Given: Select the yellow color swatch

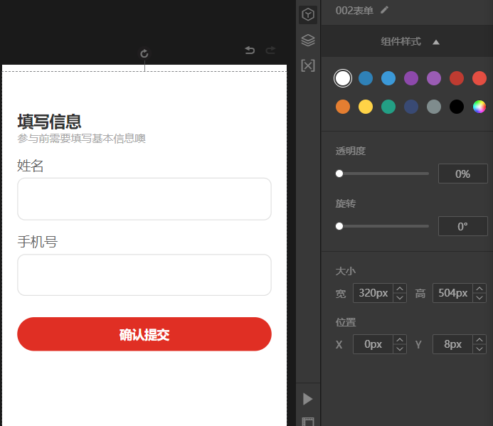Looking at the screenshot, I should coord(366,107).
